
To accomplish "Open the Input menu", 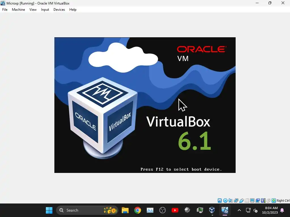I will click(x=45, y=10).
